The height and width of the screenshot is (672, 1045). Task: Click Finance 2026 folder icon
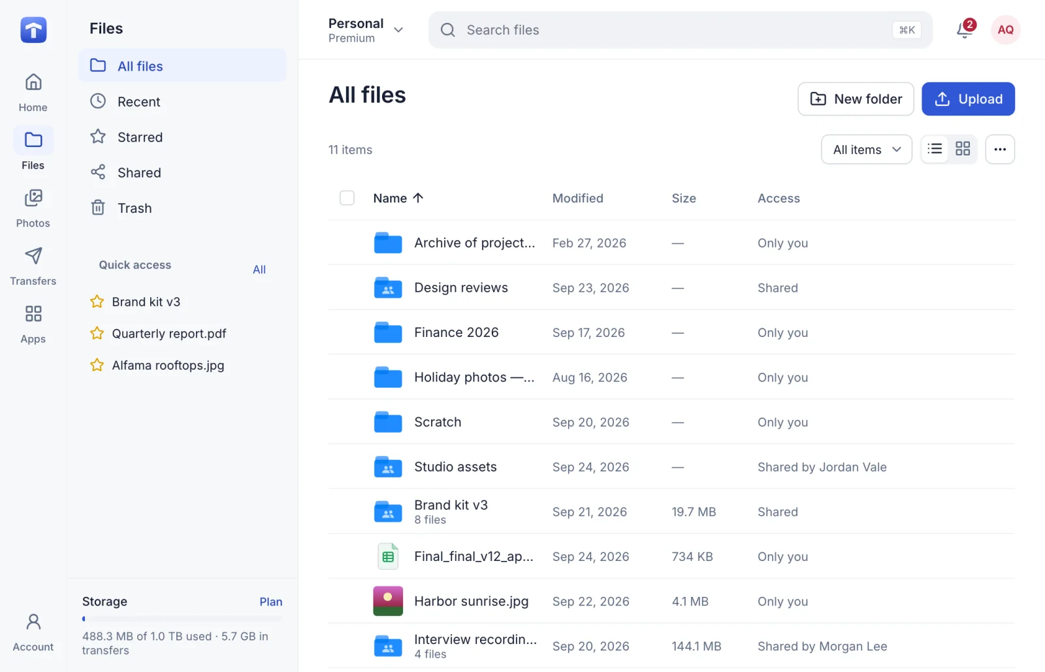(x=388, y=332)
